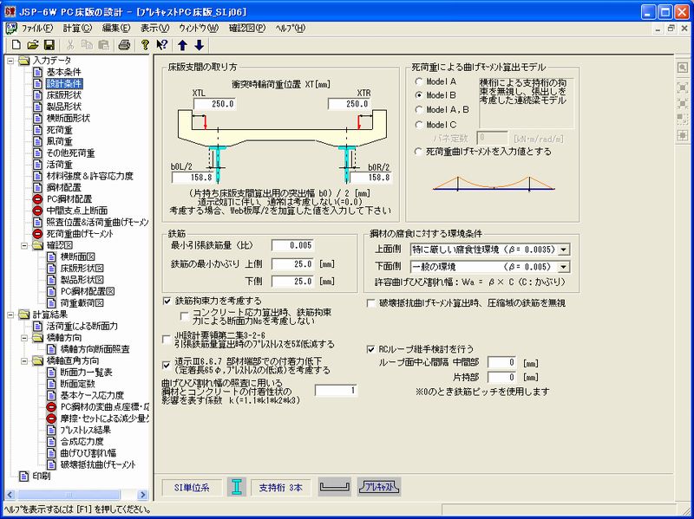
Task: Activate the context help pointer icon
Action: (161, 45)
